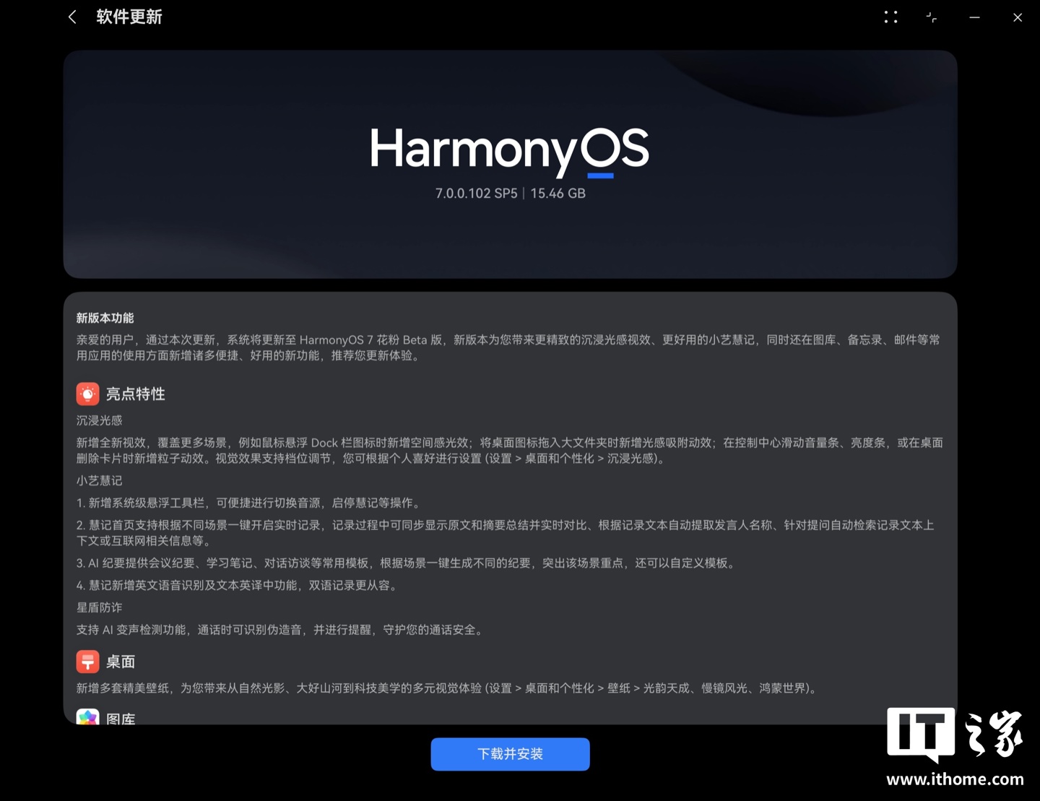Click the paragraph starting "新增全新视效"
The image size is (1040, 801).
click(510, 451)
